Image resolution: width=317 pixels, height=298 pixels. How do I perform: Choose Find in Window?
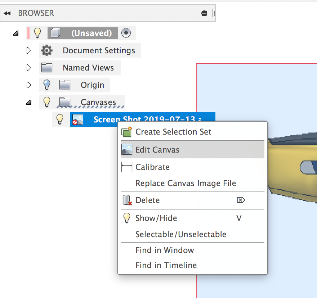192,250
